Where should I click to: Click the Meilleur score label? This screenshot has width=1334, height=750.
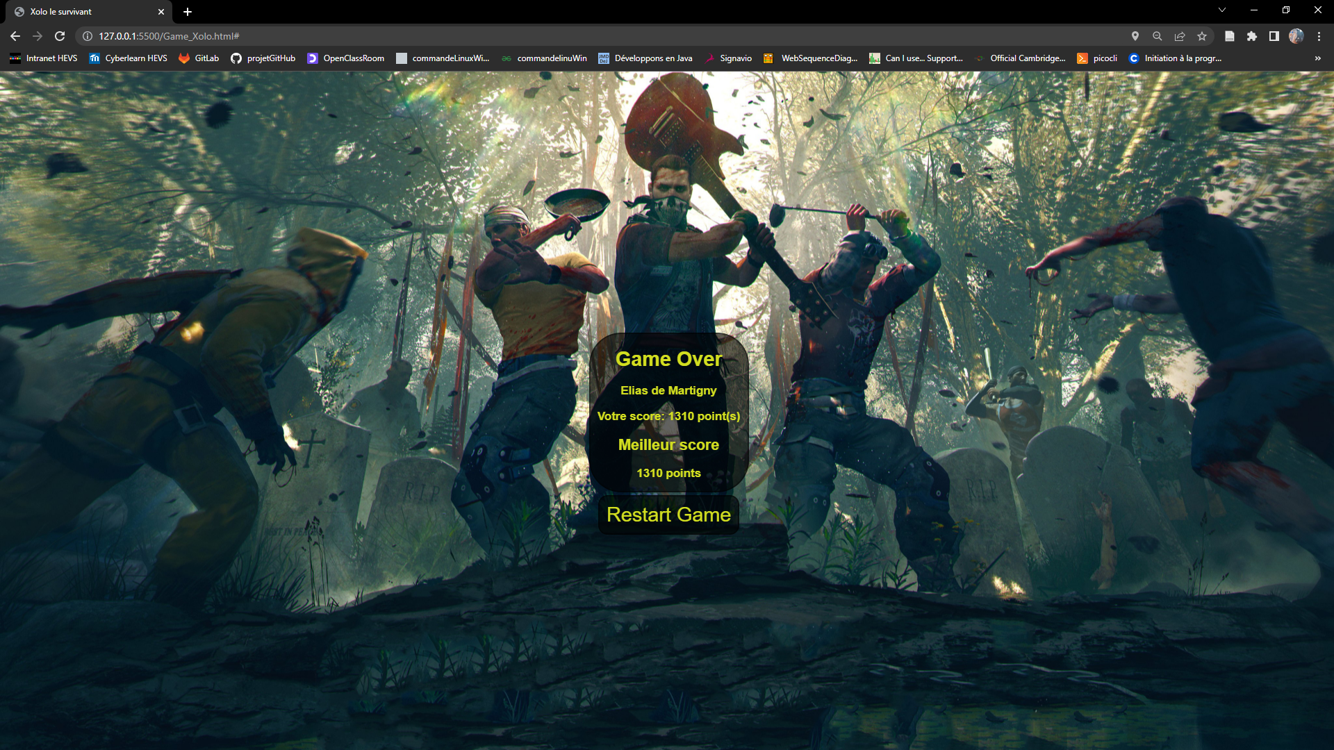tap(668, 444)
